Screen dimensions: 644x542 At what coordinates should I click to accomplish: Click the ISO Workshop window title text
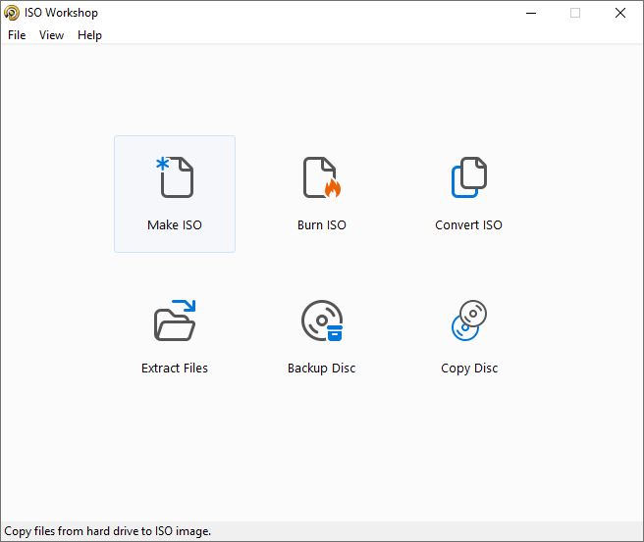(x=61, y=13)
